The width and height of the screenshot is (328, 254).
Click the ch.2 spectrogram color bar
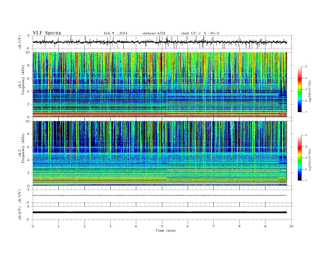[x=299, y=158]
